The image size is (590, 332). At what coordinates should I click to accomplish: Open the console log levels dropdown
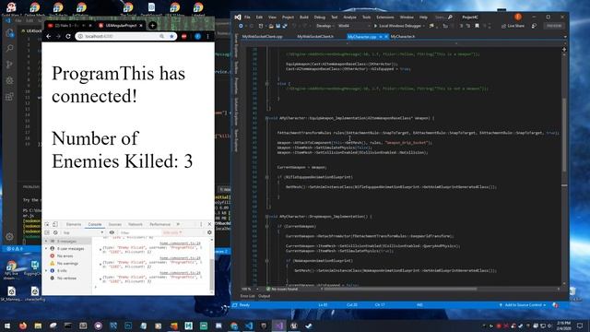[172, 232]
